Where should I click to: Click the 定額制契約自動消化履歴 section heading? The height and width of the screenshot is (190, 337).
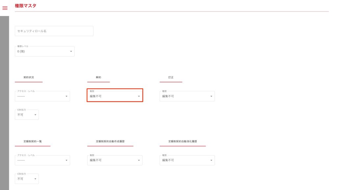pyautogui.click(x=182, y=141)
